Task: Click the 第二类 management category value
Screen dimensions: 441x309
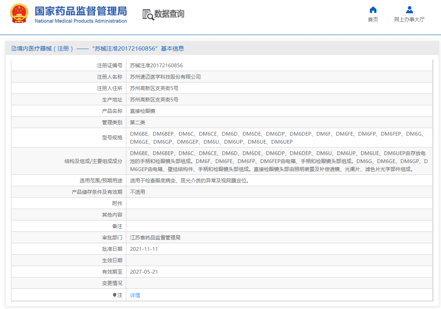Action: 138,122
